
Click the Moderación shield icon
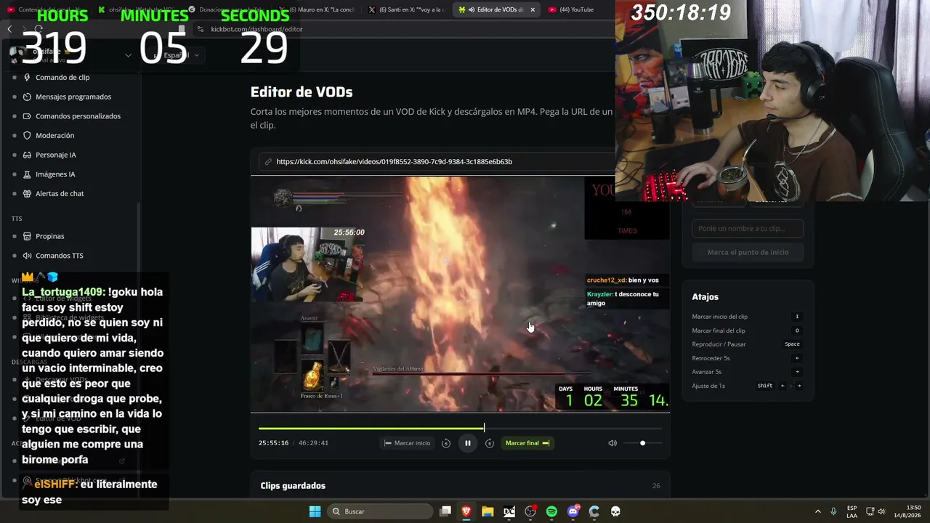pos(27,135)
